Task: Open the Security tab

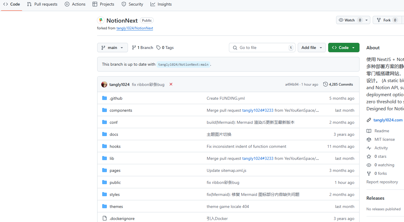Action: coord(132,4)
